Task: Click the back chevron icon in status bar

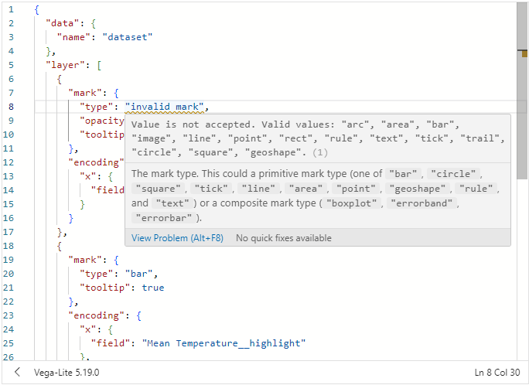Action: coord(18,372)
